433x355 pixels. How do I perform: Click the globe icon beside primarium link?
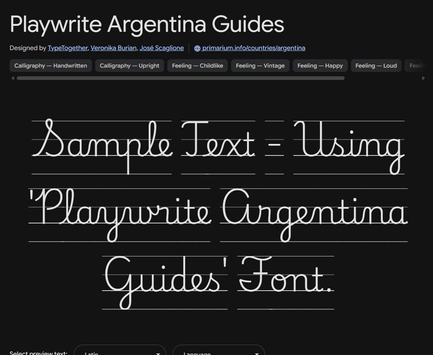click(197, 48)
